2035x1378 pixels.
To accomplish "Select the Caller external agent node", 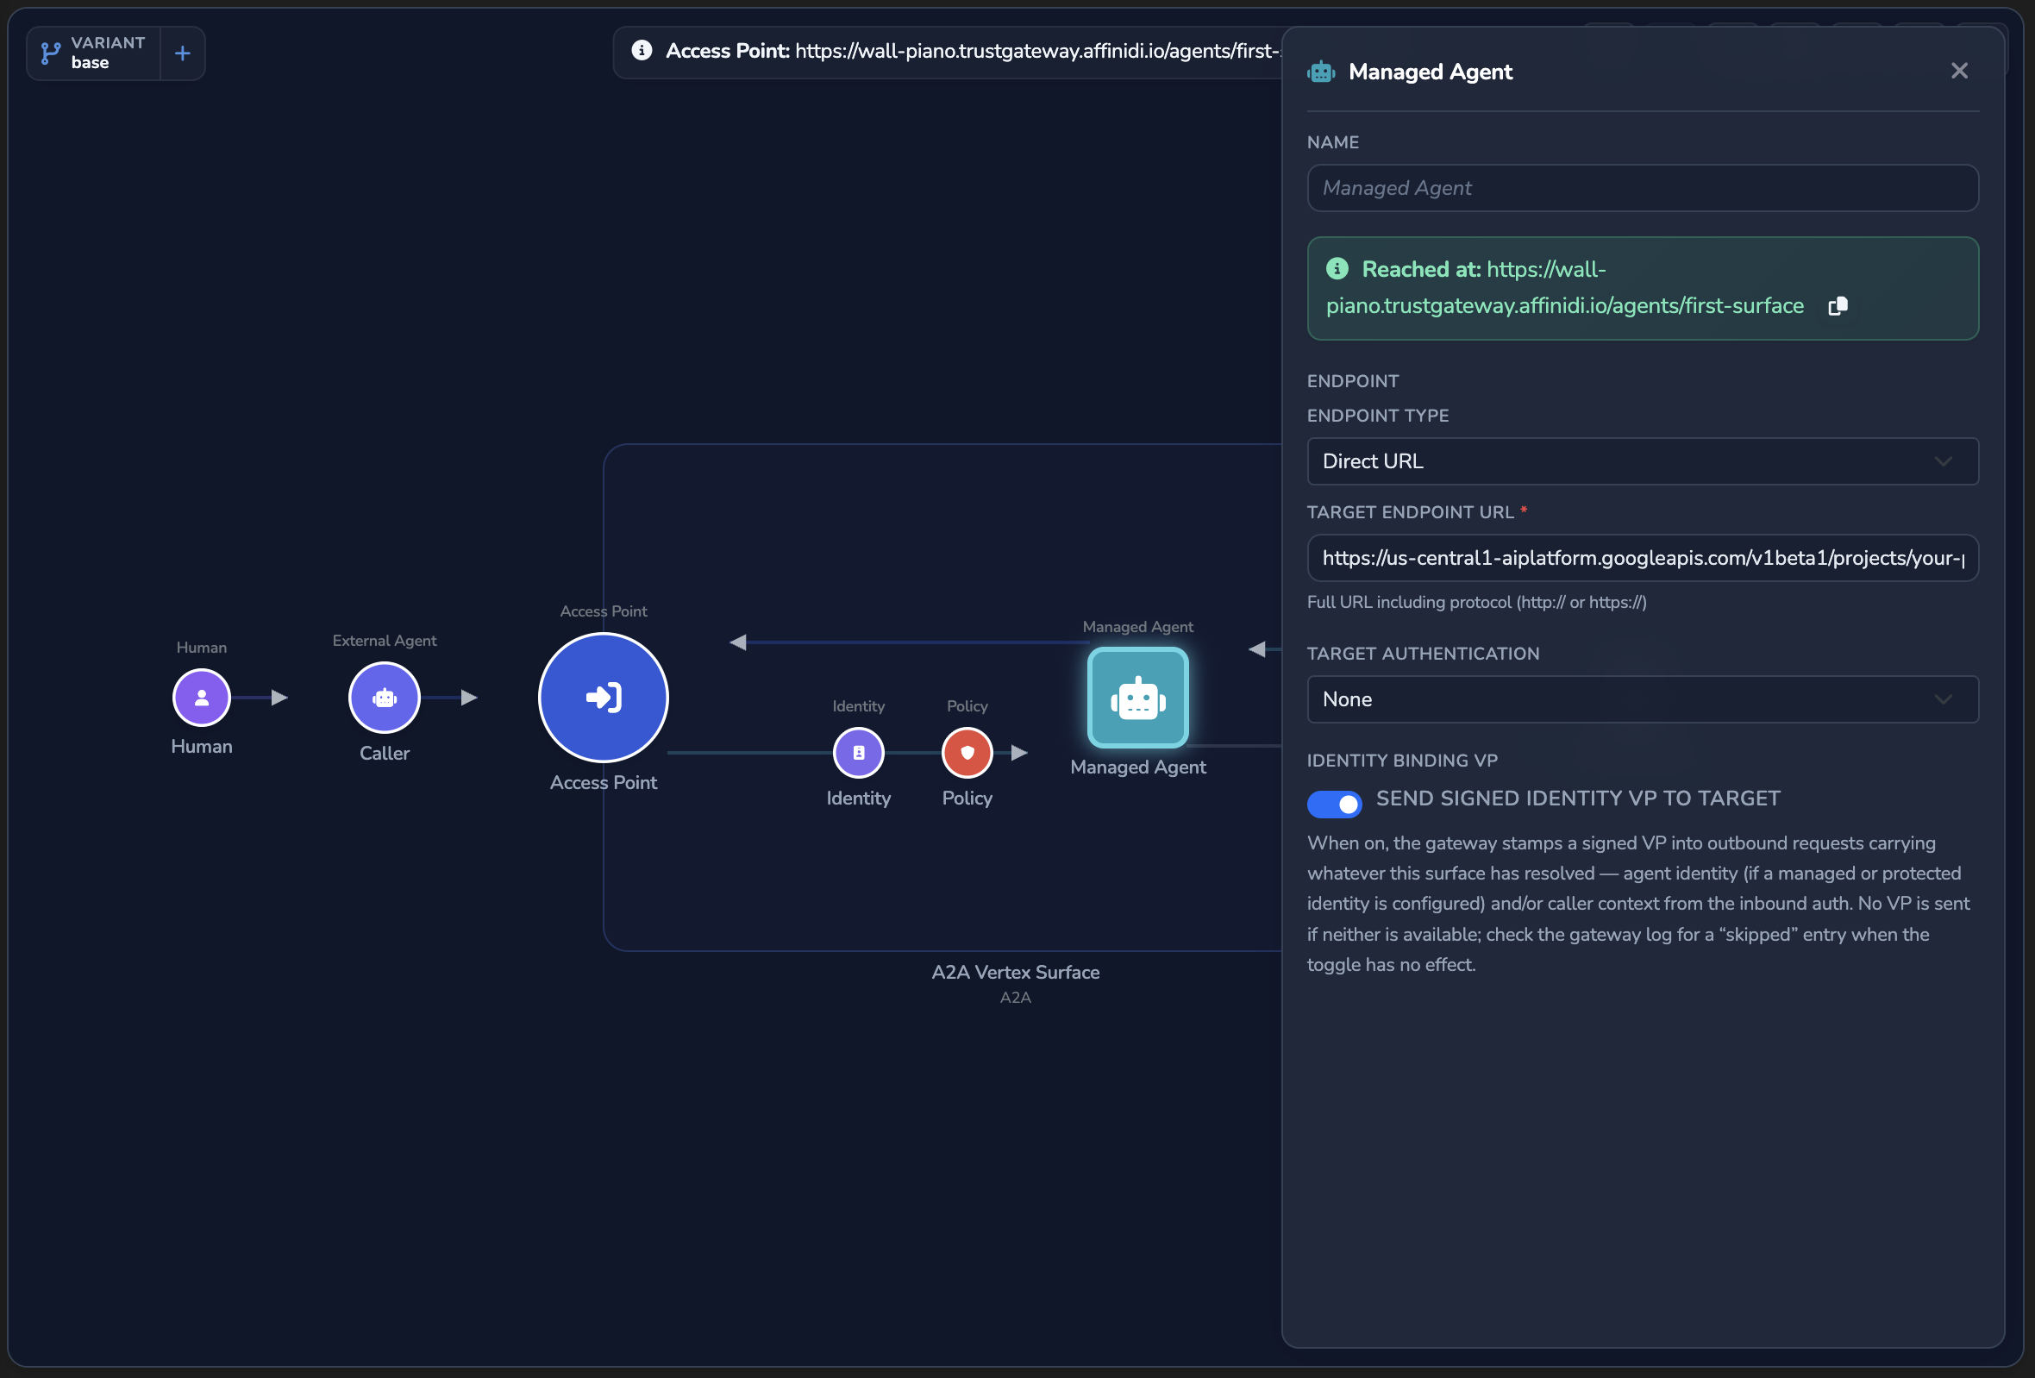I will click(x=385, y=698).
